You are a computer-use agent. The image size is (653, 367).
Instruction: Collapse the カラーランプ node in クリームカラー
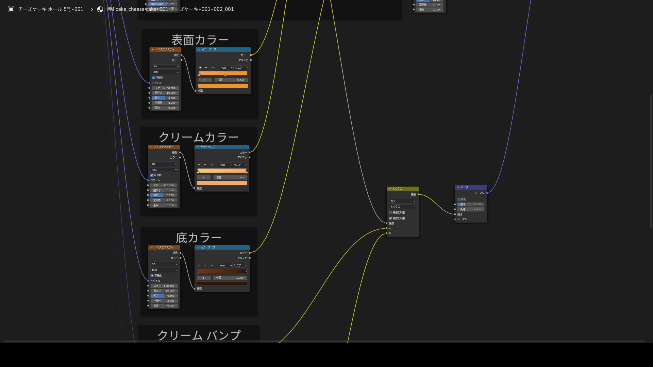tap(198, 147)
